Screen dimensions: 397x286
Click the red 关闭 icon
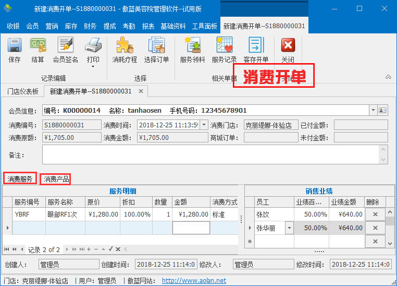288,46
